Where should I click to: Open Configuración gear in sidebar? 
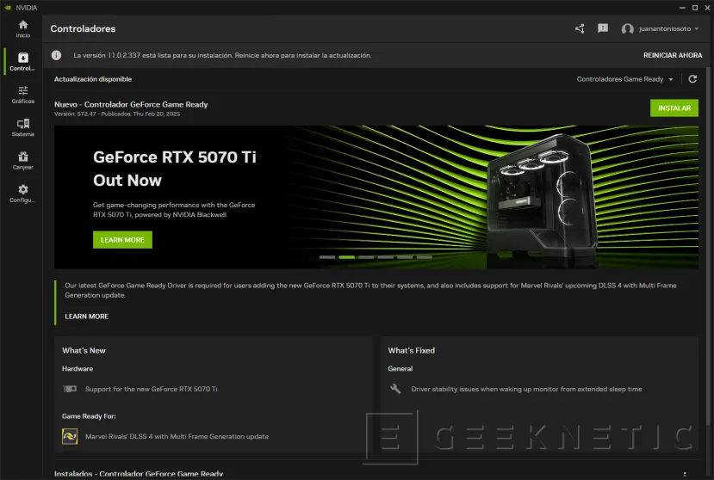point(22,194)
